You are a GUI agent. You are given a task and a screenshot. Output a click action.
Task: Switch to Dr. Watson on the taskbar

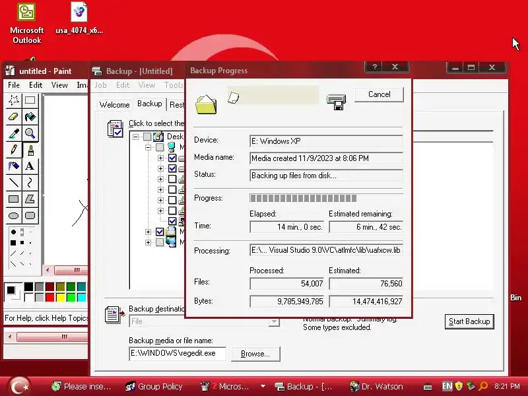[x=376, y=386]
